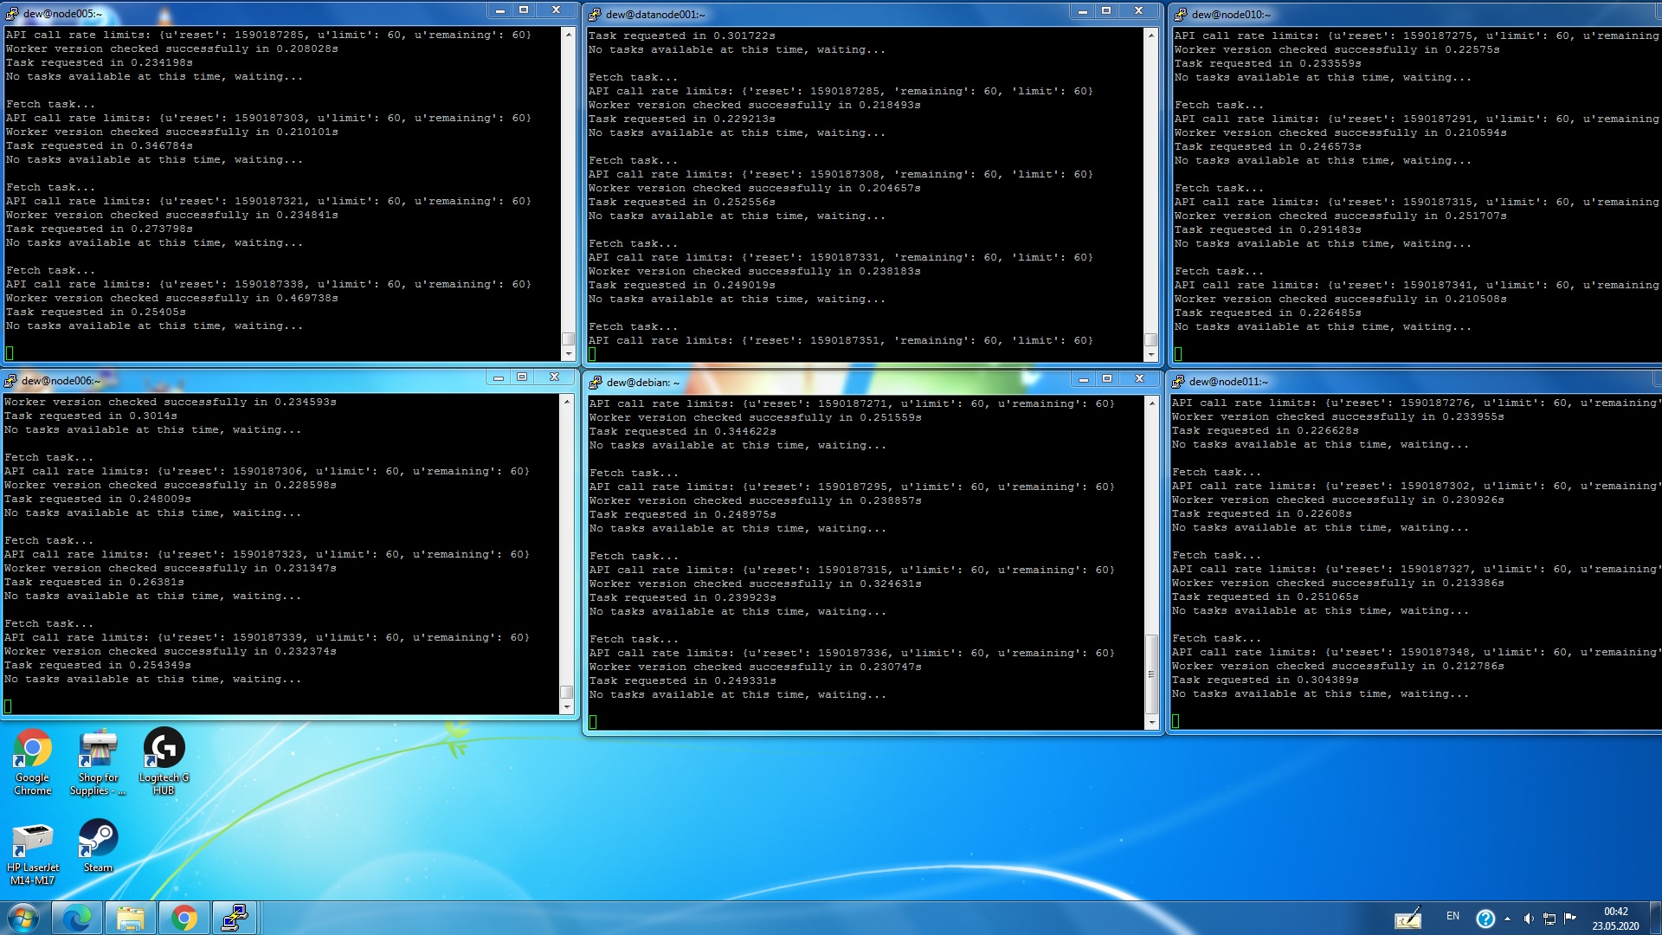The height and width of the screenshot is (935, 1662).
Task: Open Microsoft Edge from the taskbar
Action: coord(78,917)
